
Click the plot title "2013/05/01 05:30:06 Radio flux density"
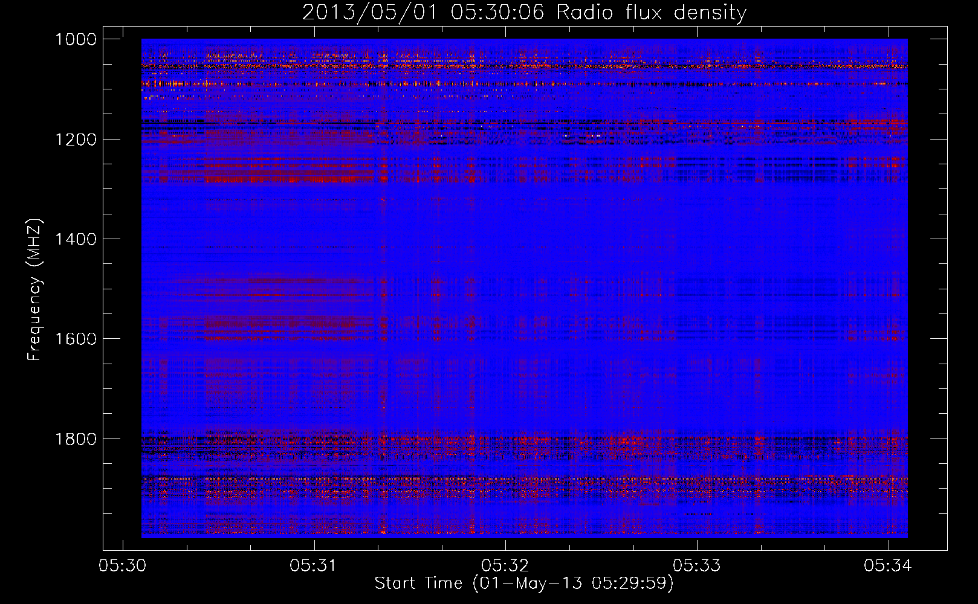[x=524, y=13]
